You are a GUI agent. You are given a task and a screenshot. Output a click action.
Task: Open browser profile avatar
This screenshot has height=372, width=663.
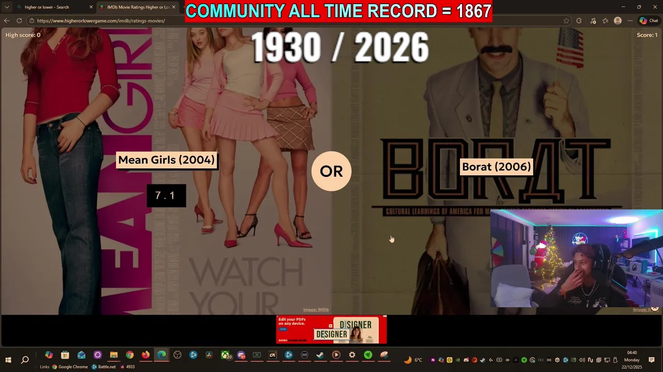pyautogui.click(x=617, y=21)
